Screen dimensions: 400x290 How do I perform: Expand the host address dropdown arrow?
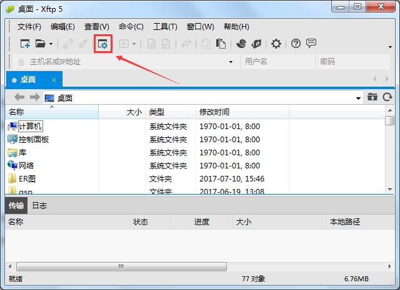[231, 62]
